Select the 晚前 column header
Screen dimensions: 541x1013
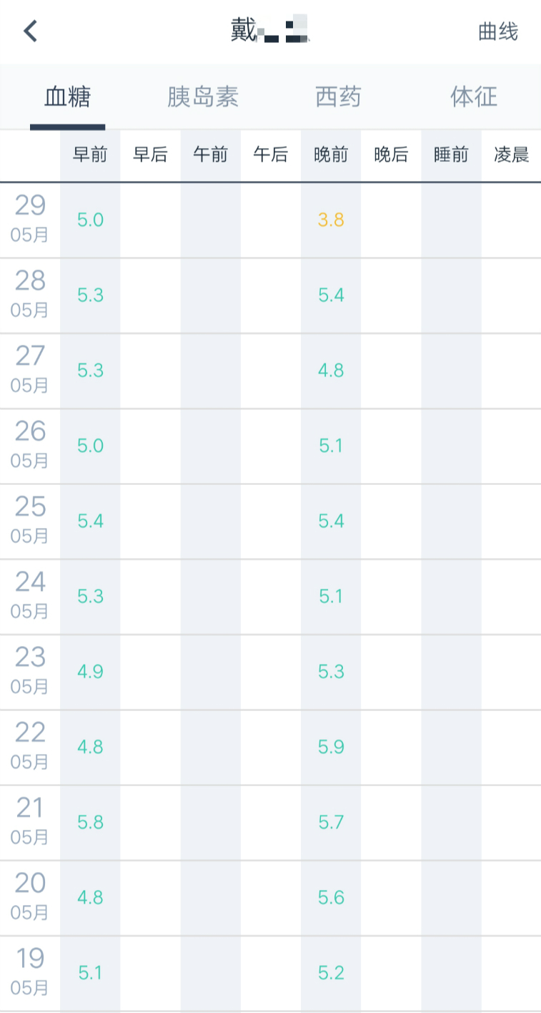(x=331, y=155)
